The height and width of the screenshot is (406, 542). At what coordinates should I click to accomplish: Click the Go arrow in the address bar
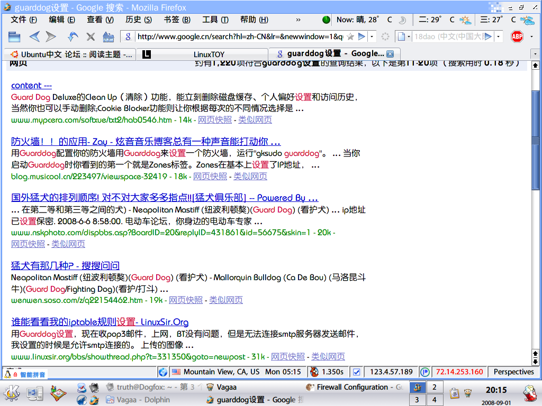361,36
